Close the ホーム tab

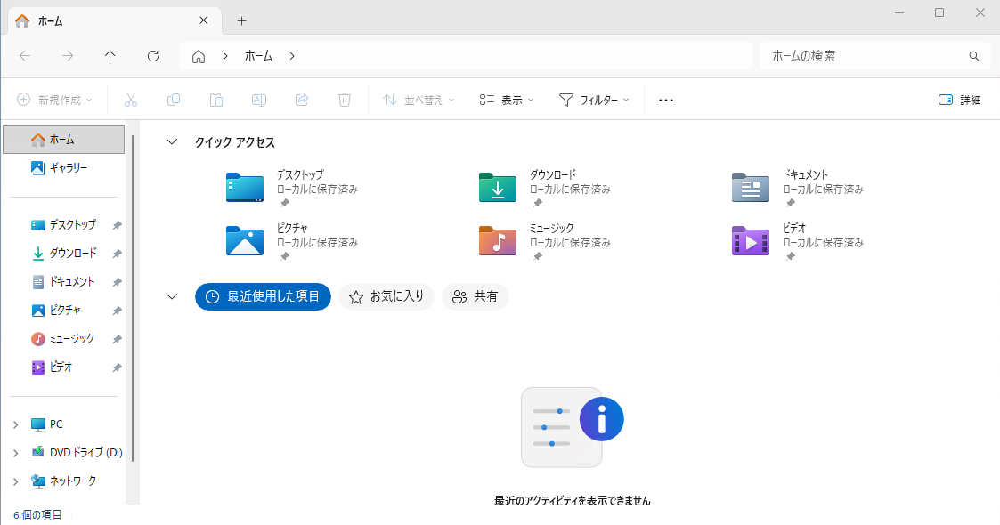[203, 20]
